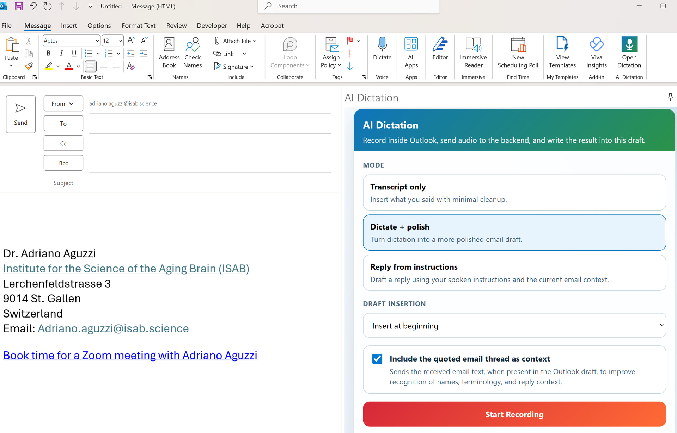The width and height of the screenshot is (677, 433).
Task: Select the Transcript only mode
Action: (514, 193)
